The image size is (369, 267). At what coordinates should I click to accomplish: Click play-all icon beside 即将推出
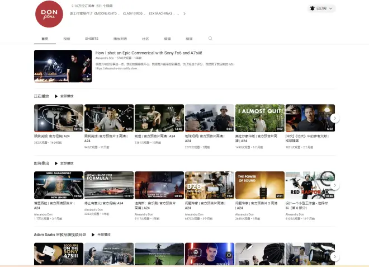pos(56,163)
